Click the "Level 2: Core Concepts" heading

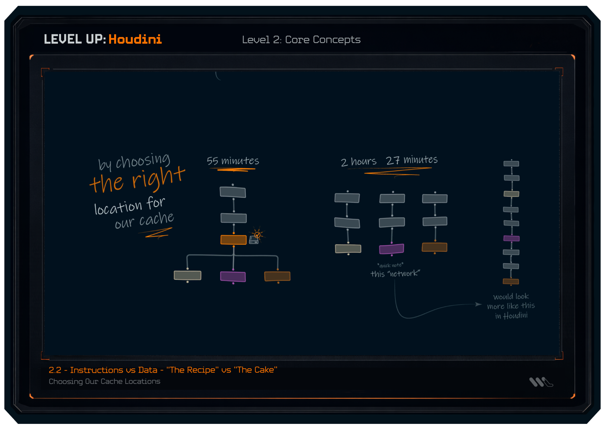301,40
